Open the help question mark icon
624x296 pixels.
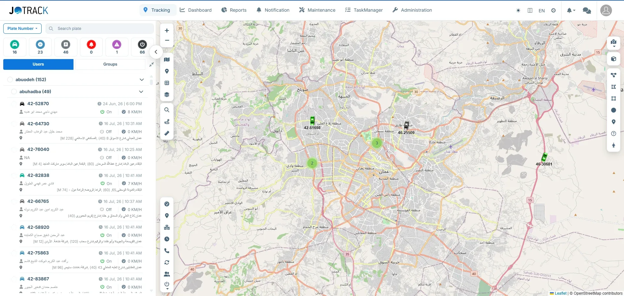[614, 134]
